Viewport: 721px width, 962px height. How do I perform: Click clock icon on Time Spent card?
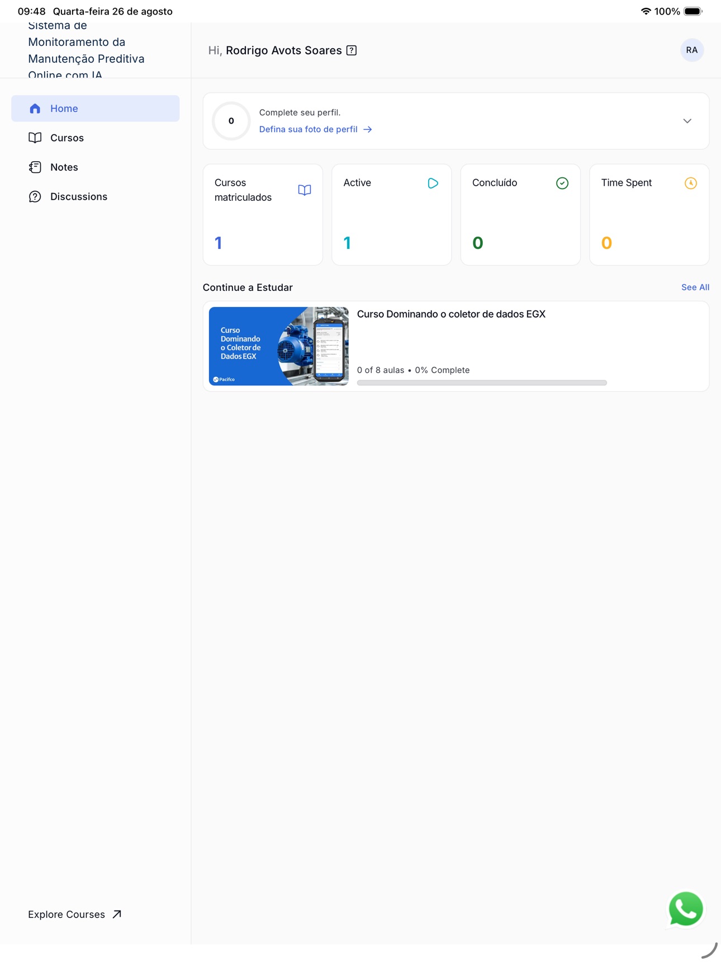tap(691, 183)
